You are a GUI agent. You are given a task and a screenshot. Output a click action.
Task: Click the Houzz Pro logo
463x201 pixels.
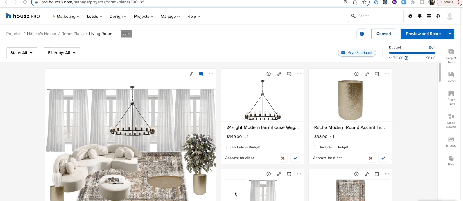click(23, 16)
